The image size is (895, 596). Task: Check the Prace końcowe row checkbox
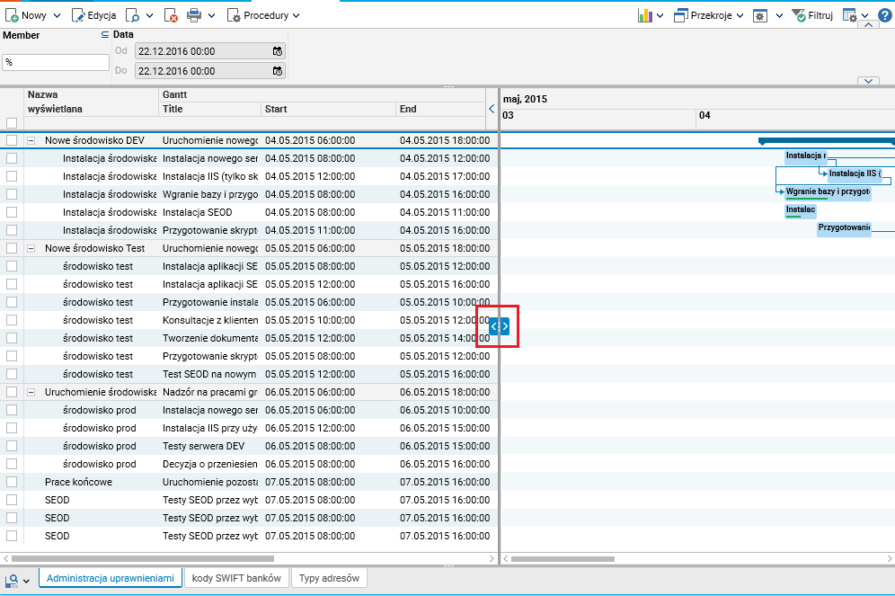click(12, 482)
